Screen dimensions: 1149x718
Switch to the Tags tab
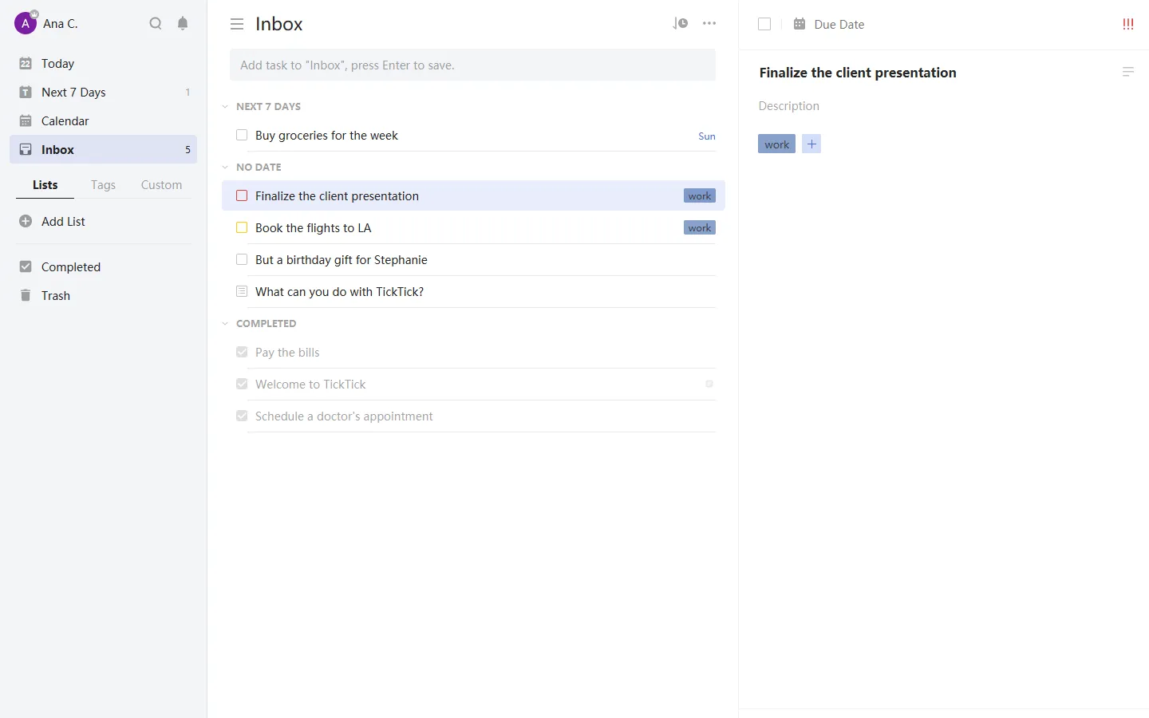click(x=103, y=184)
